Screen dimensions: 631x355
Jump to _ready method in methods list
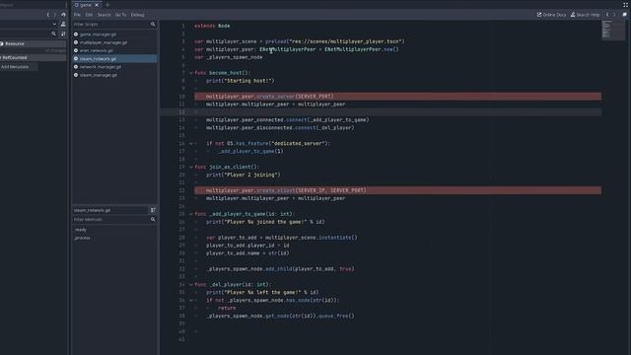pos(81,230)
